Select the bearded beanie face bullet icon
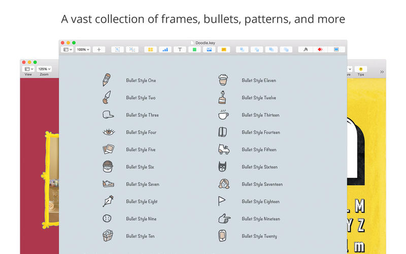 (108, 167)
